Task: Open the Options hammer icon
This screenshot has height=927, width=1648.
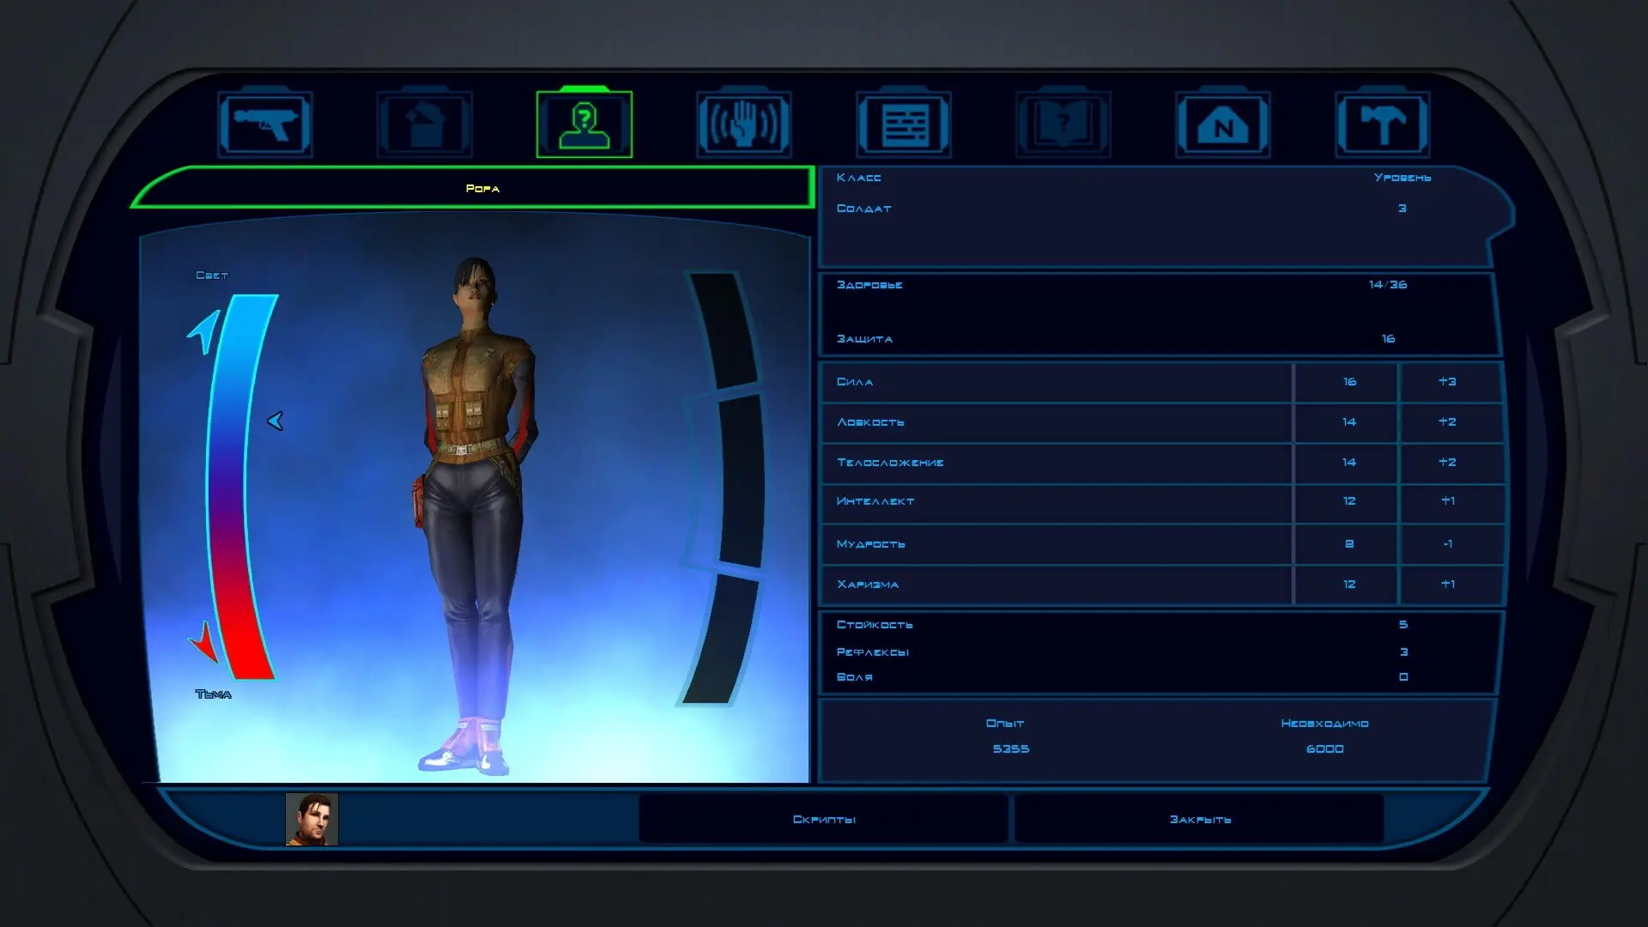Action: coord(1383,125)
